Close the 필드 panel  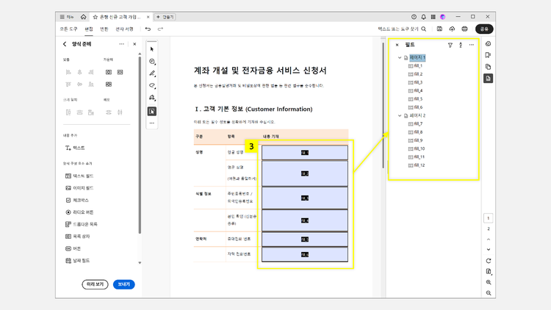pos(397,45)
